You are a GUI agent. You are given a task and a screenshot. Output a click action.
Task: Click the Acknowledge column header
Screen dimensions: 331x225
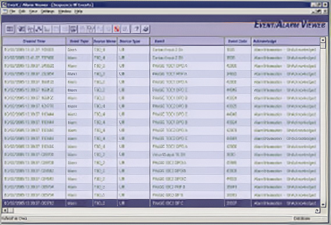(x=286, y=41)
